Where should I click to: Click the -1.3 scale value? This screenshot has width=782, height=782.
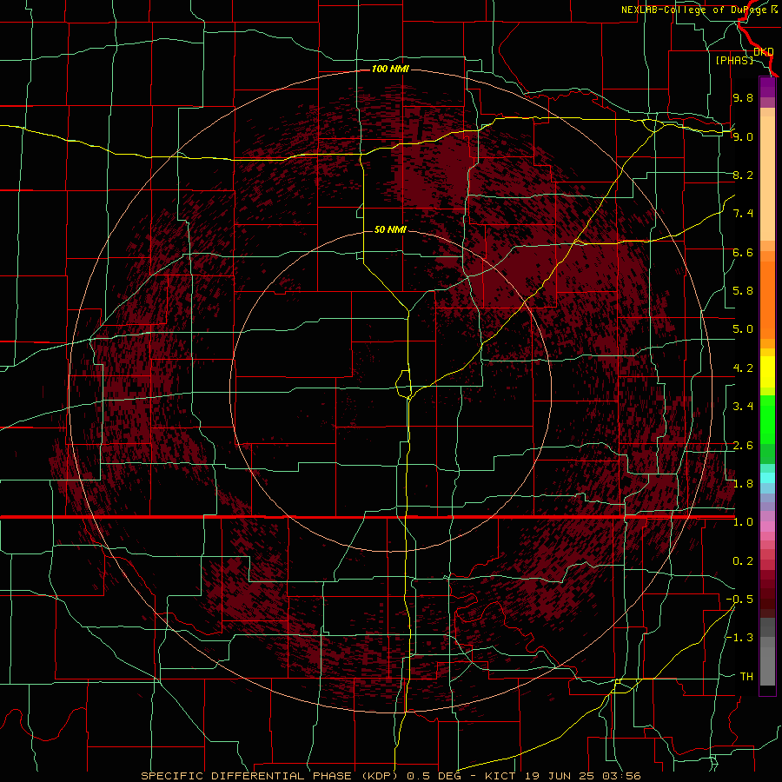(x=739, y=638)
